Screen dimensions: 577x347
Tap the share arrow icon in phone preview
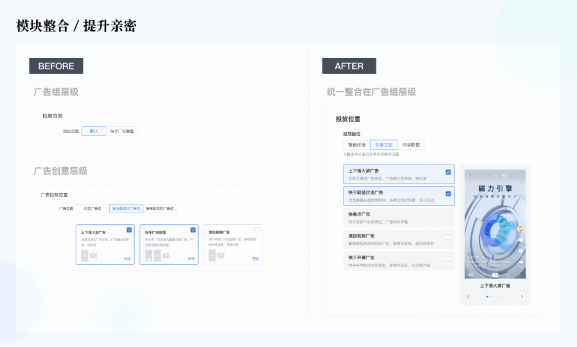click(x=521, y=262)
